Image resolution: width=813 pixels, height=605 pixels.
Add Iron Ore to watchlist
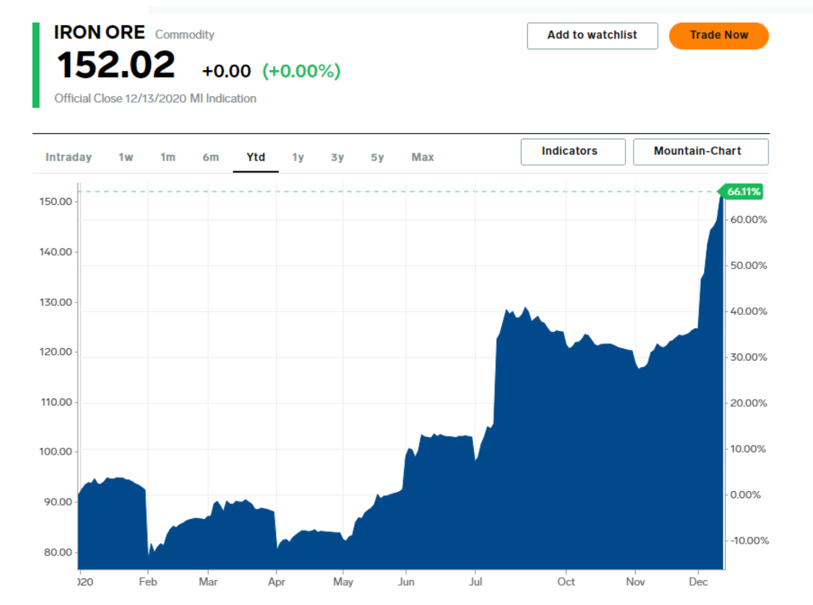coord(592,35)
